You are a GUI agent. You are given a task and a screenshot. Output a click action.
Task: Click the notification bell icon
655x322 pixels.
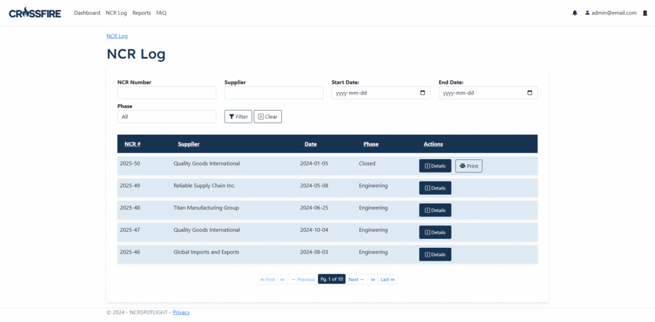click(574, 13)
